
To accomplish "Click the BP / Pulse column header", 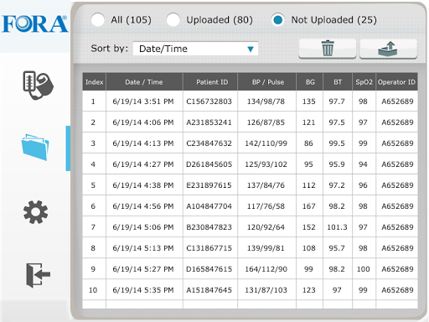I will (267, 82).
